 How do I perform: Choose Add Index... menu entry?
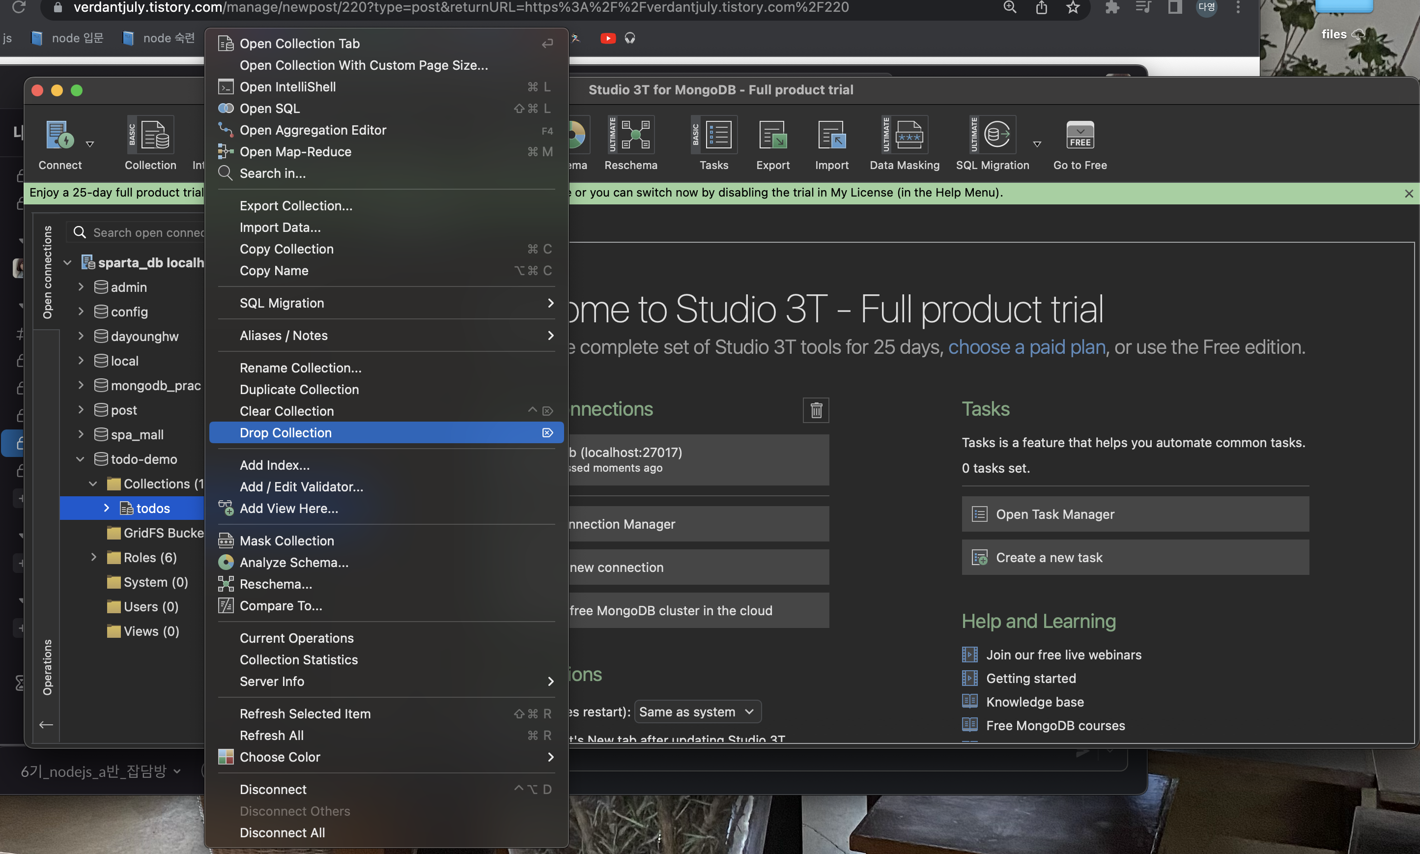click(386, 465)
